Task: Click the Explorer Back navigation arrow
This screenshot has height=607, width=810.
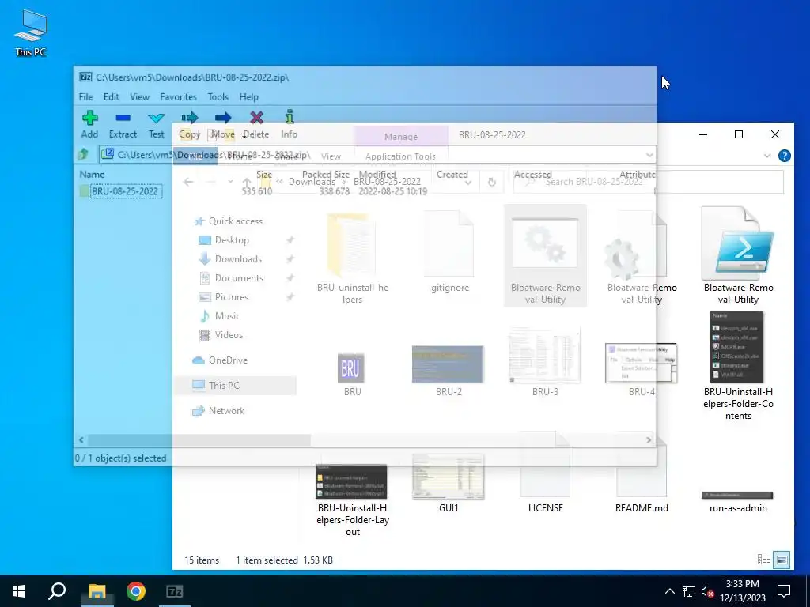Action: pos(188,182)
